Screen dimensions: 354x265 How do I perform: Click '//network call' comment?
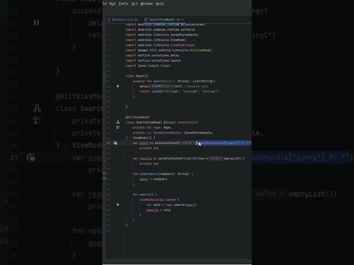click(196, 86)
